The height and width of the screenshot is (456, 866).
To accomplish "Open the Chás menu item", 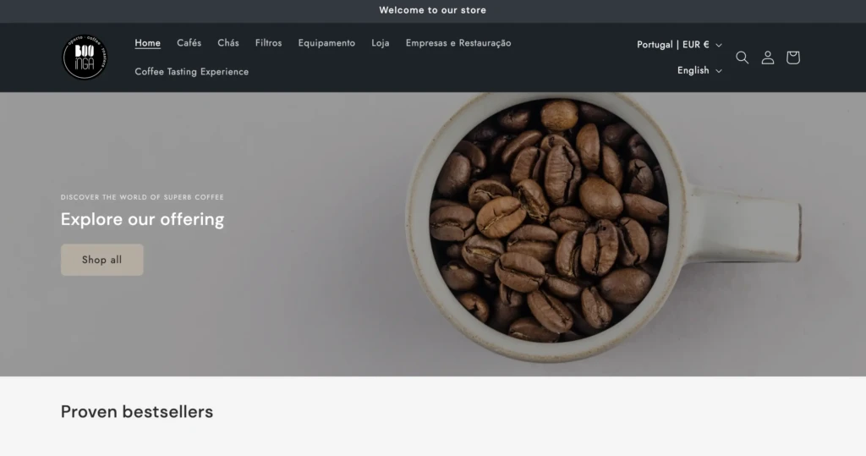I will coord(228,43).
